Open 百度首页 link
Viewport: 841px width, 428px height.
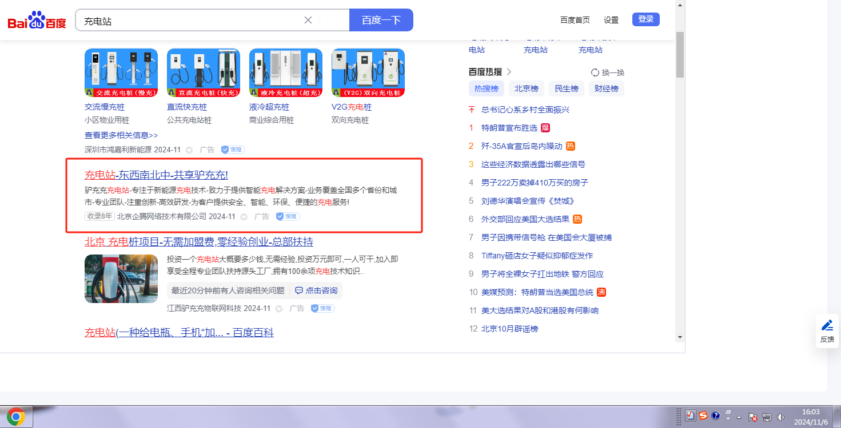pyautogui.click(x=575, y=19)
